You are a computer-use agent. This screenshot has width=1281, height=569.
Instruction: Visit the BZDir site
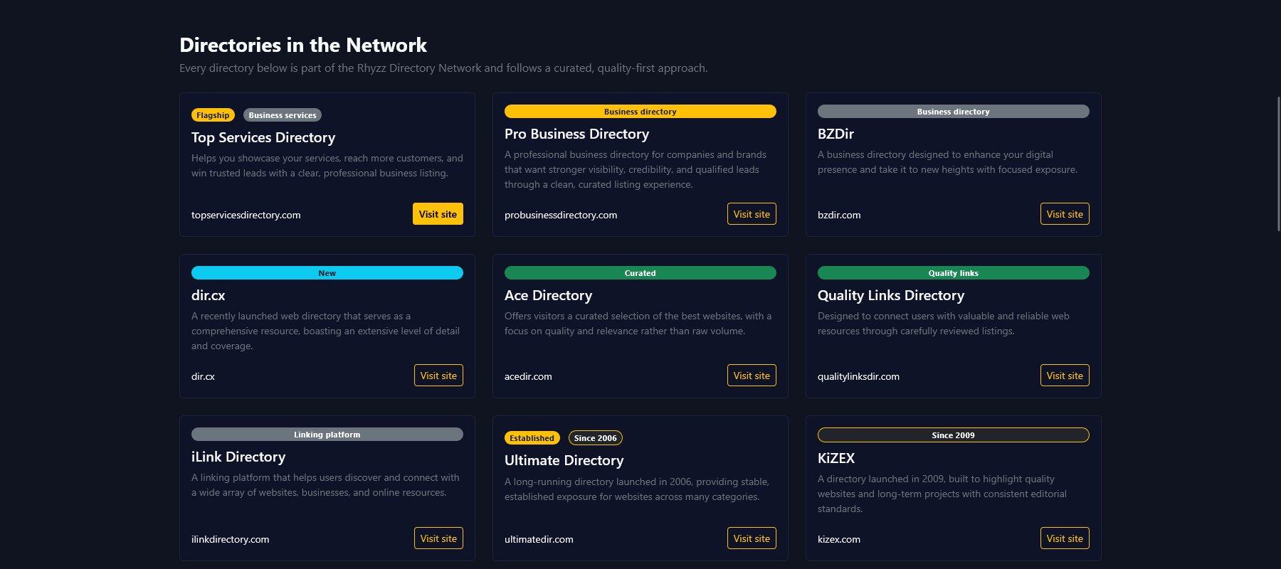tap(1065, 213)
